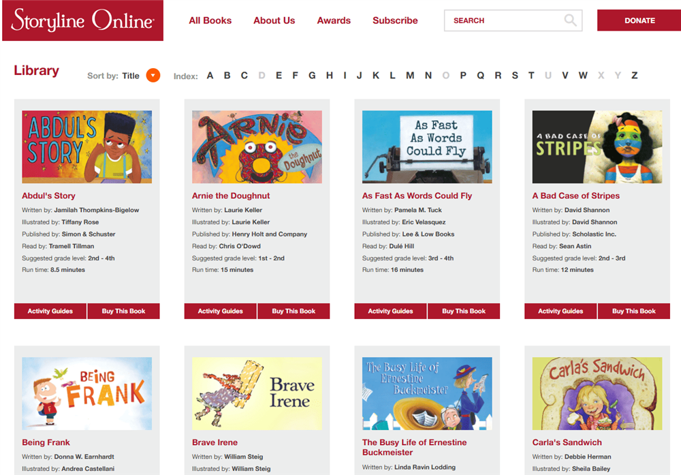The height and width of the screenshot is (475, 681).
Task: Jump to index letter Q
Action: (480, 76)
